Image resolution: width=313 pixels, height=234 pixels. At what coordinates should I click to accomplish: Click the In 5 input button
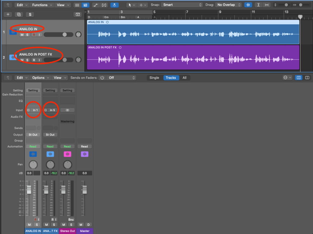point(52,110)
